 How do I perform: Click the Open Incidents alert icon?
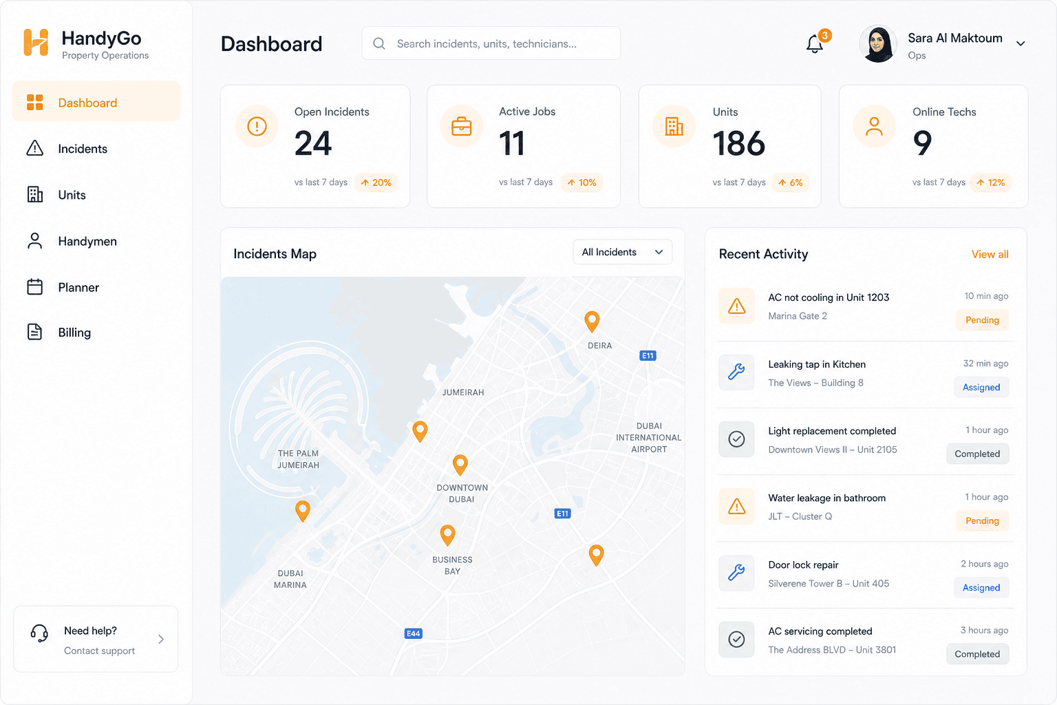257,126
